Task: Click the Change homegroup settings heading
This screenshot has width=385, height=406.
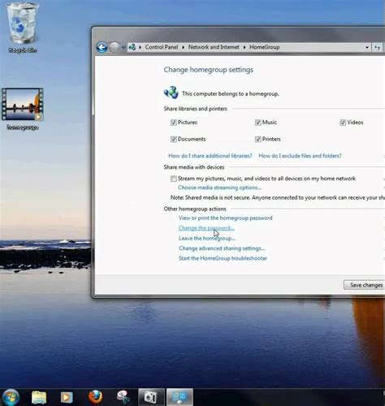Action: (x=209, y=70)
